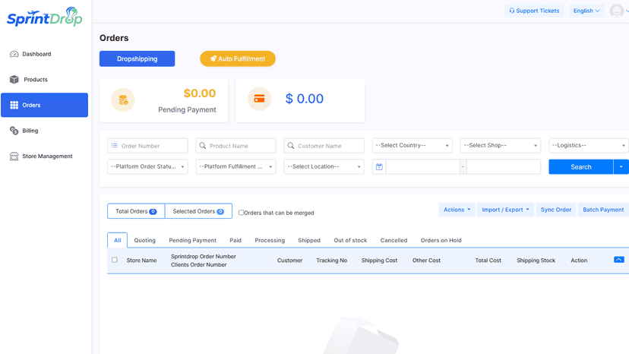The height and width of the screenshot is (354, 629).
Task: Click the Tracking No column header
Action: (331, 261)
